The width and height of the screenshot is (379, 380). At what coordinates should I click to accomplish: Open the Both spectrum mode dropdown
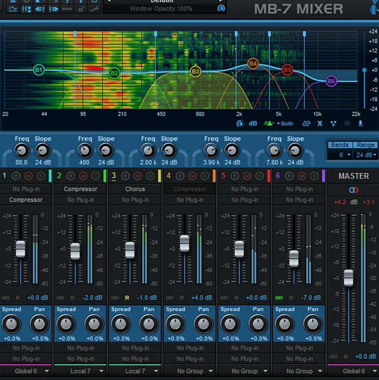point(285,123)
